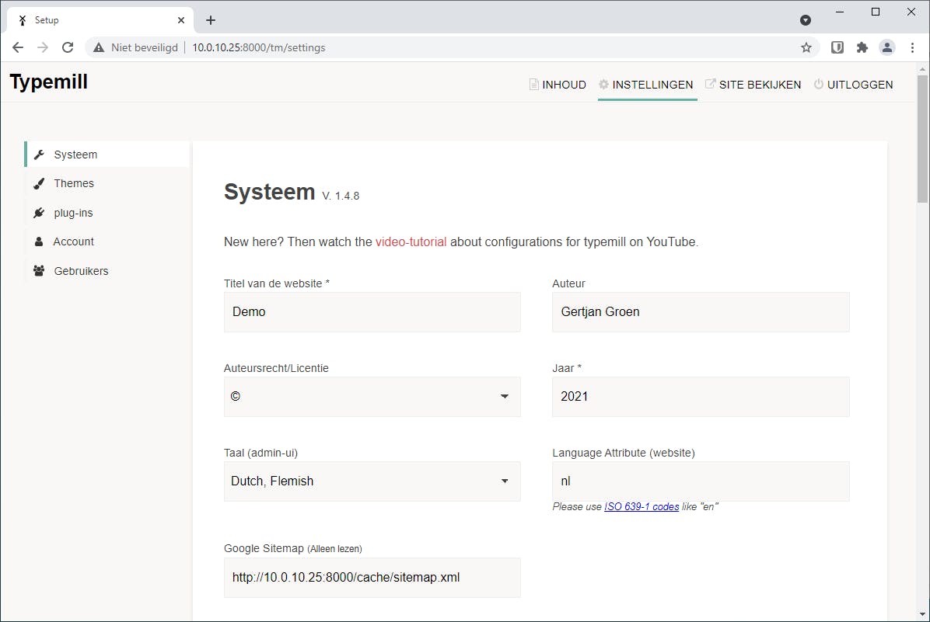This screenshot has height=622, width=930.
Task: Click the Titel van de website field
Action: click(372, 312)
